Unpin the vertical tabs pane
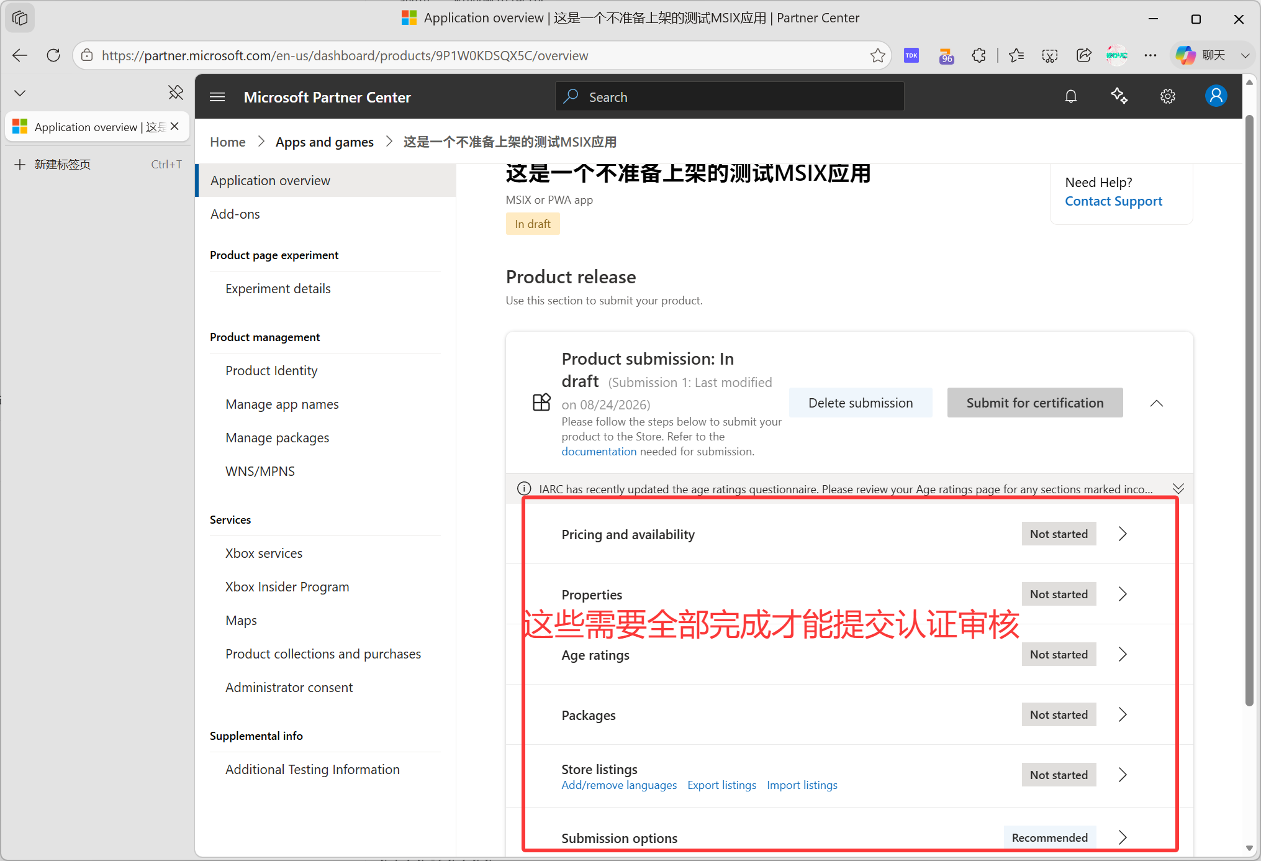Viewport: 1261px width, 861px height. pos(176,93)
